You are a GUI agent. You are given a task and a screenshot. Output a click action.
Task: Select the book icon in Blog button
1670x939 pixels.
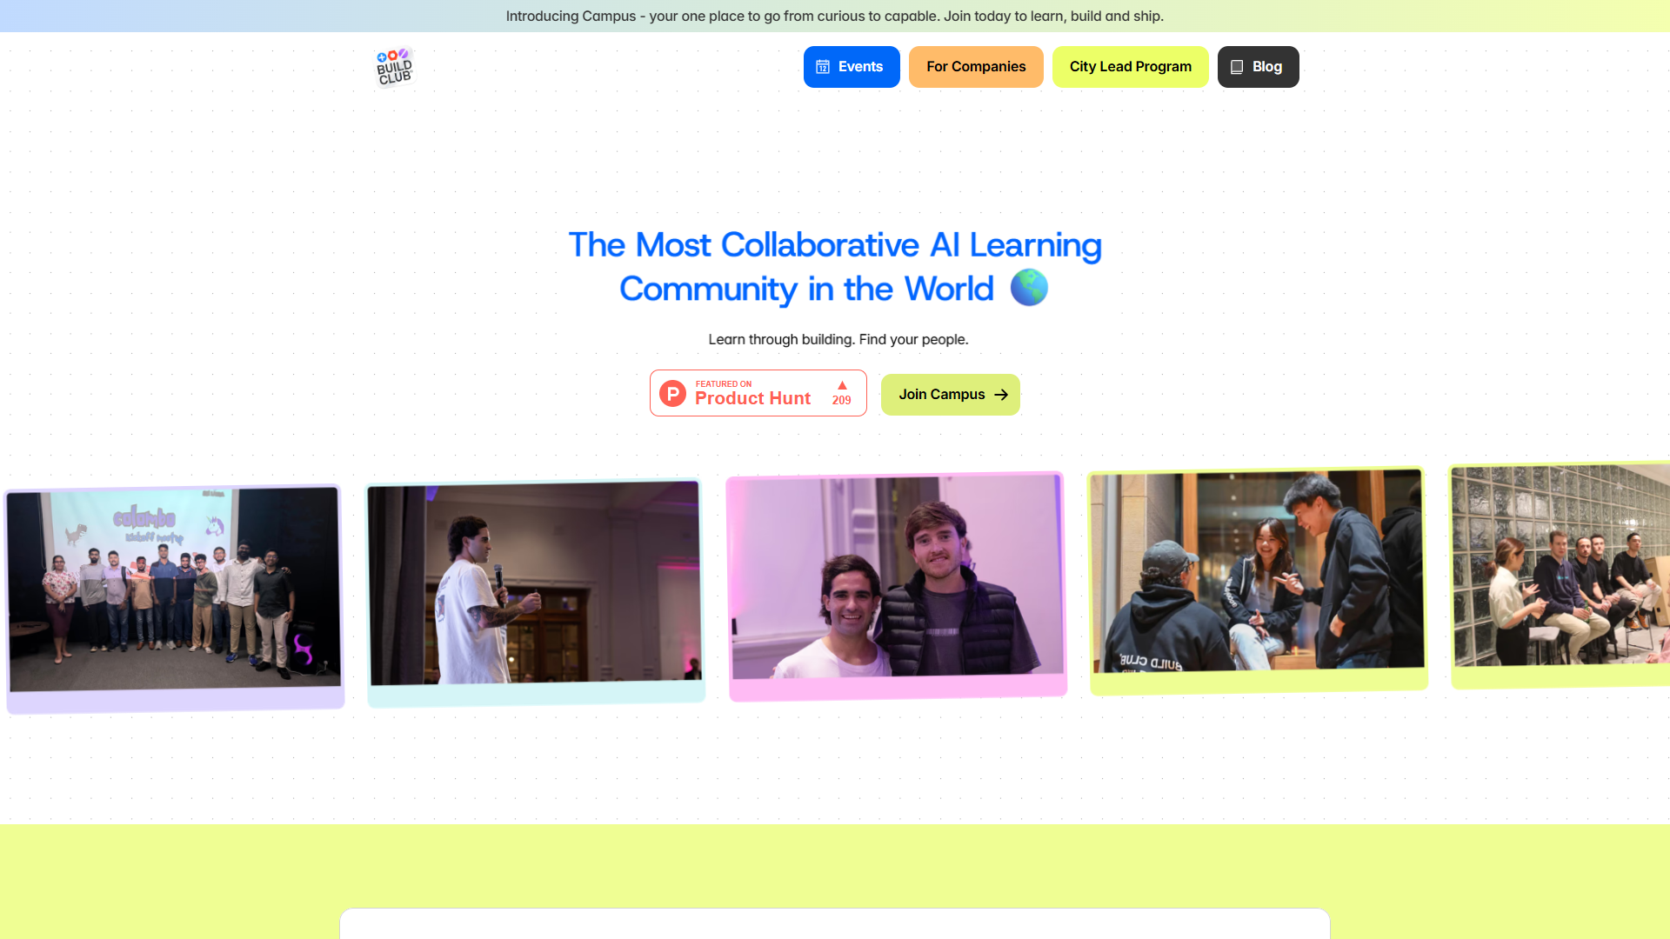point(1237,67)
